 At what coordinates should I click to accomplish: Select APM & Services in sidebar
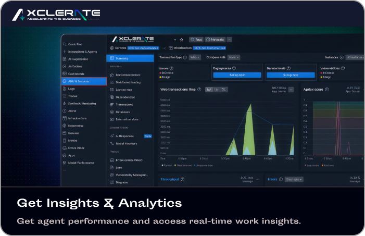pyautogui.click(x=83, y=81)
